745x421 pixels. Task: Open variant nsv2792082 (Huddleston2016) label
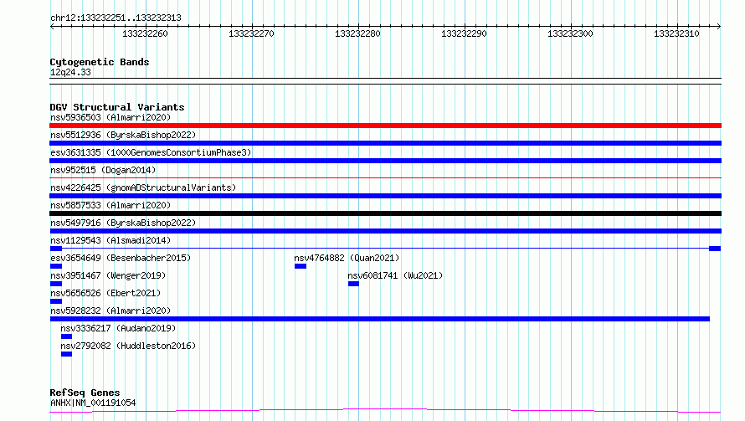pyautogui.click(x=128, y=346)
